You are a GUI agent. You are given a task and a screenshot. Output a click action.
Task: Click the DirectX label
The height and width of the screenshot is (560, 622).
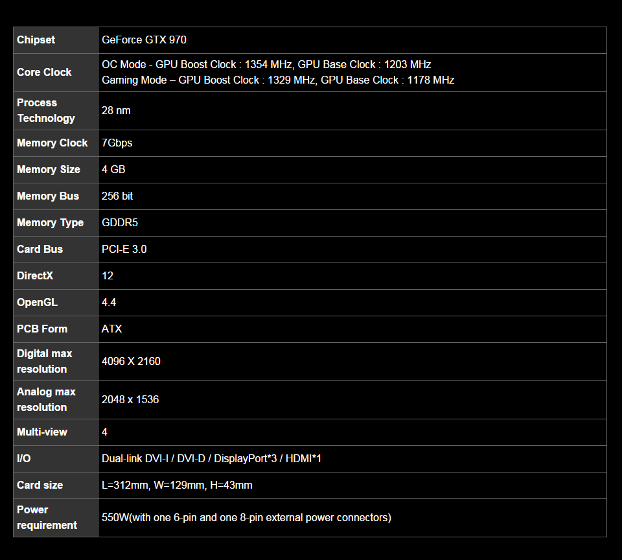[35, 276]
